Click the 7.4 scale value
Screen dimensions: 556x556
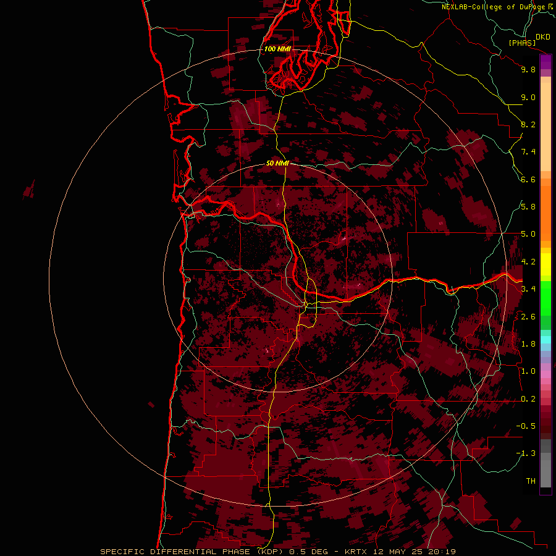click(x=528, y=152)
